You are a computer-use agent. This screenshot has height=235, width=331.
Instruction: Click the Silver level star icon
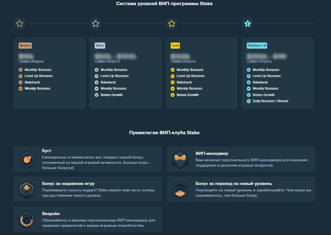pyautogui.click(x=96, y=23)
